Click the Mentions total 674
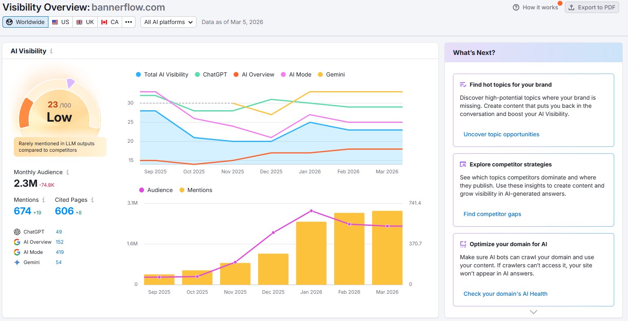Image resolution: width=628 pixels, height=321 pixels. click(22, 211)
